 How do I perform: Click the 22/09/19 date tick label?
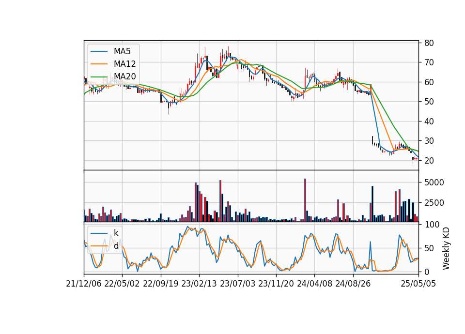[160, 284]
